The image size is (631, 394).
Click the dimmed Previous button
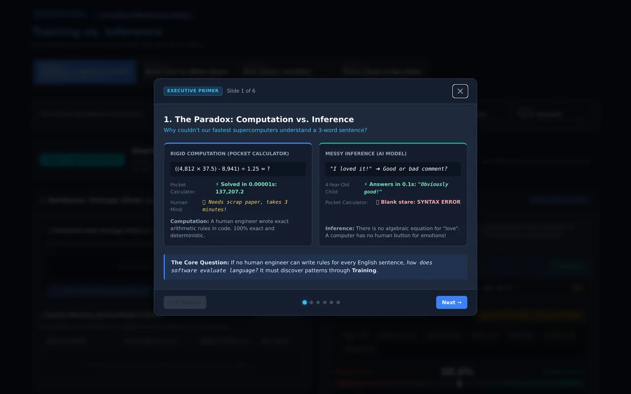pos(185,302)
